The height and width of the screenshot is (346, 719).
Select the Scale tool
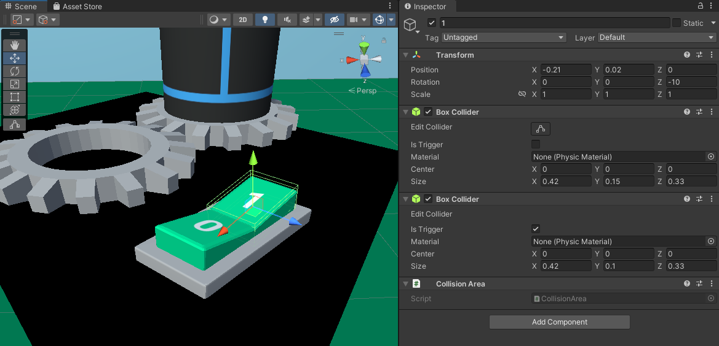coord(15,84)
